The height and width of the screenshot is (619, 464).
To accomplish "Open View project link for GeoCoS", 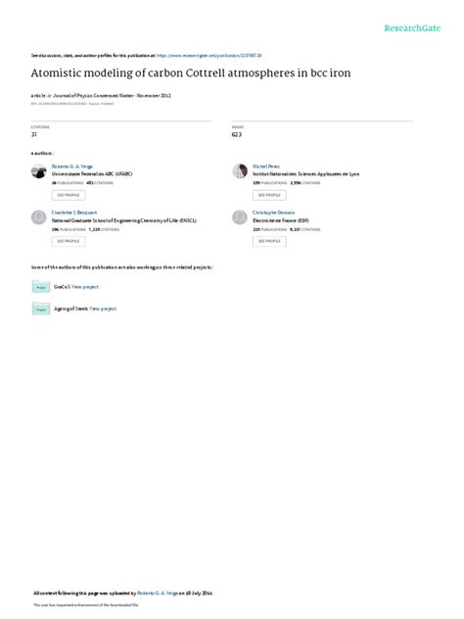I will (x=85, y=287).
